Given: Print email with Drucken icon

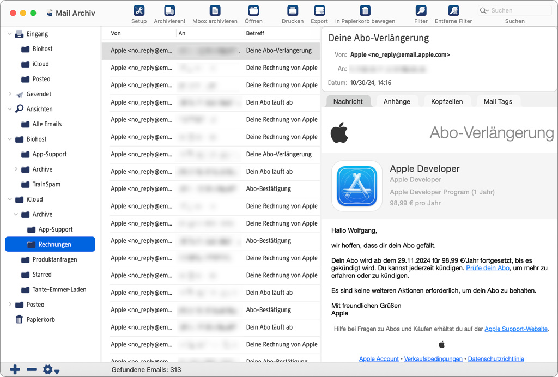Looking at the screenshot, I should point(293,11).
